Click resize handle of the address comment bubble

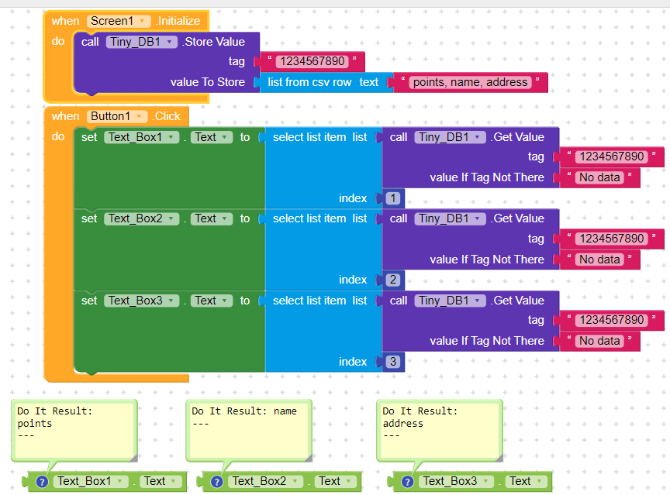(x=499, y=459)
